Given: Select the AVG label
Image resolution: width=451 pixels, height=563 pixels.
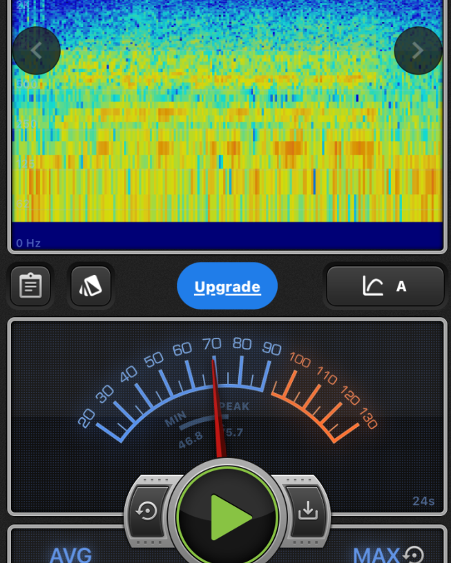Looking at the screenshot, I should coord(70,555).
